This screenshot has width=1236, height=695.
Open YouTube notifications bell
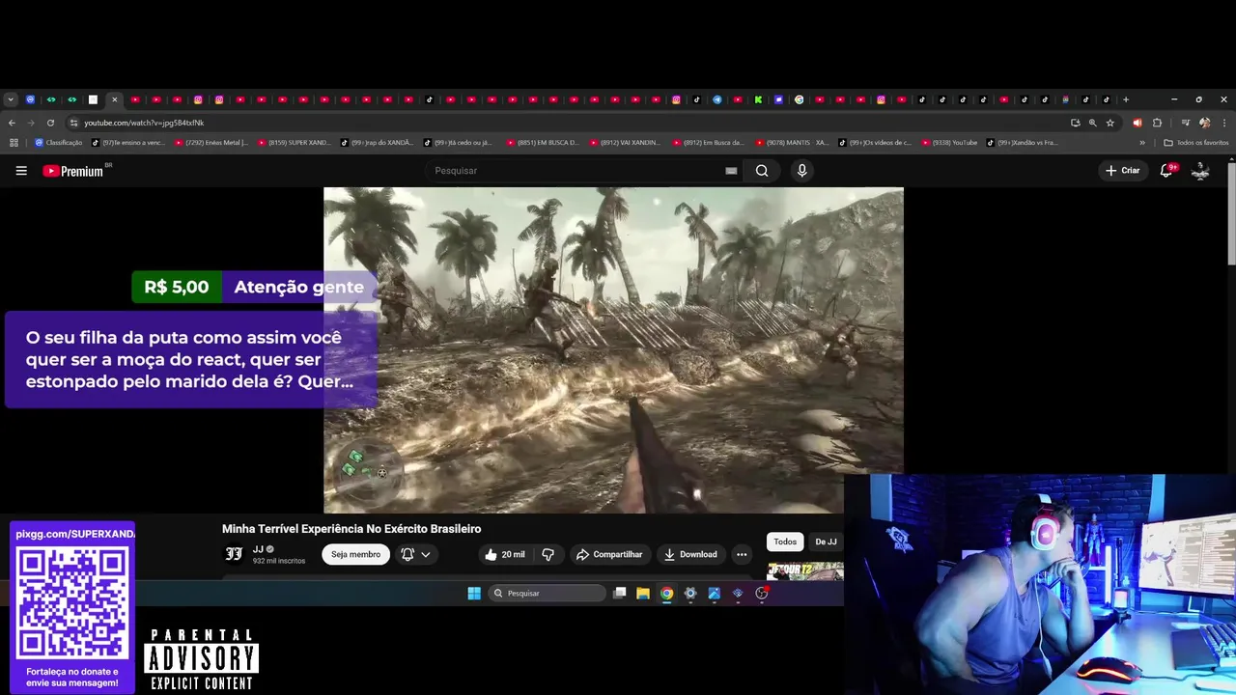tap(1166, 171)
